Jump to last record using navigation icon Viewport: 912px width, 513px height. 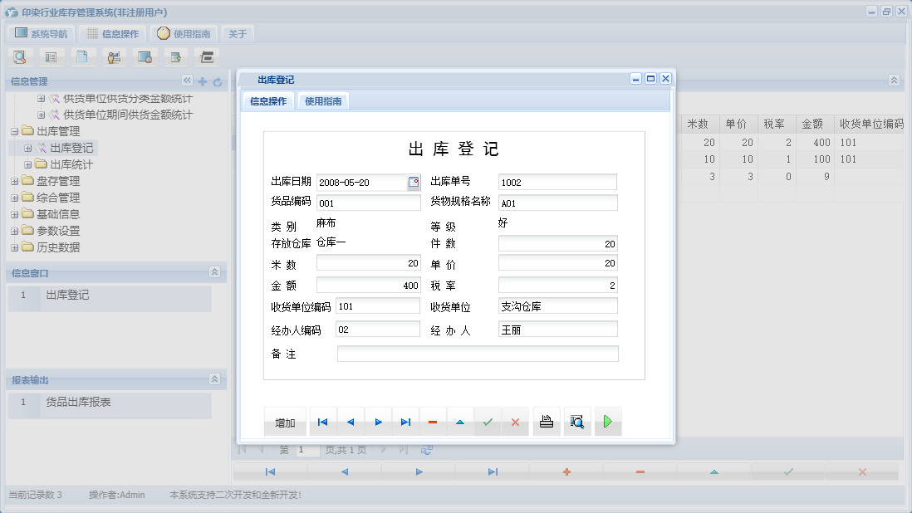point(405,422)
